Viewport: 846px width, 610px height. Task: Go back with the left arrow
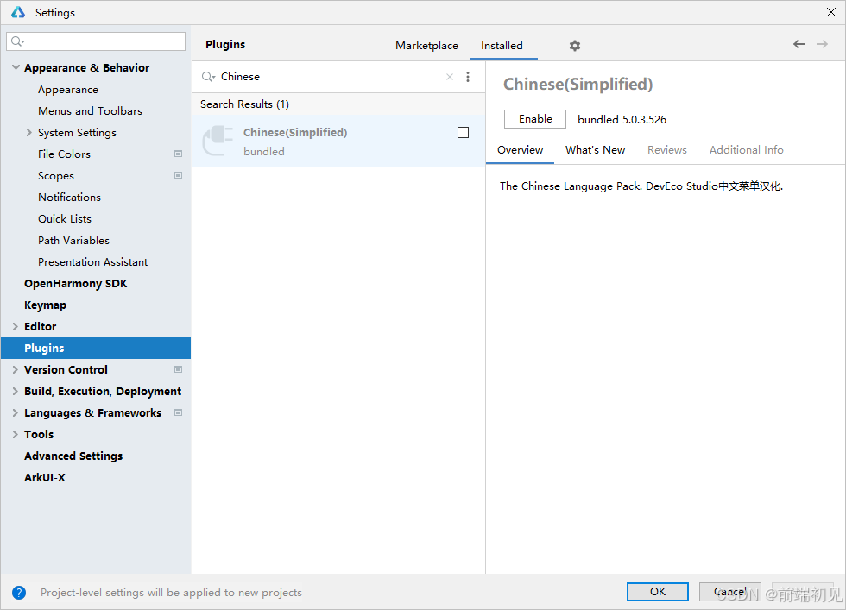tap(799, 44)
